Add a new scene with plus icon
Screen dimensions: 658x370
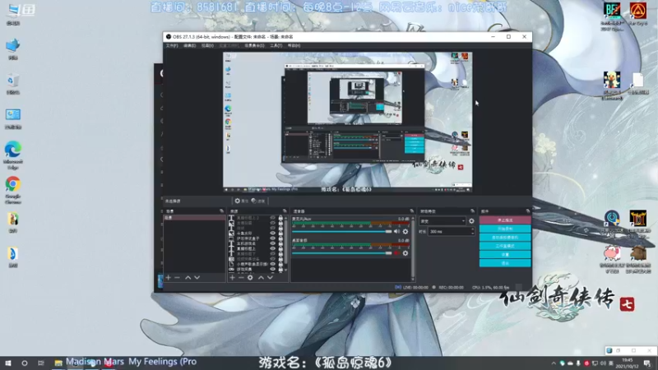pos(169,278)
